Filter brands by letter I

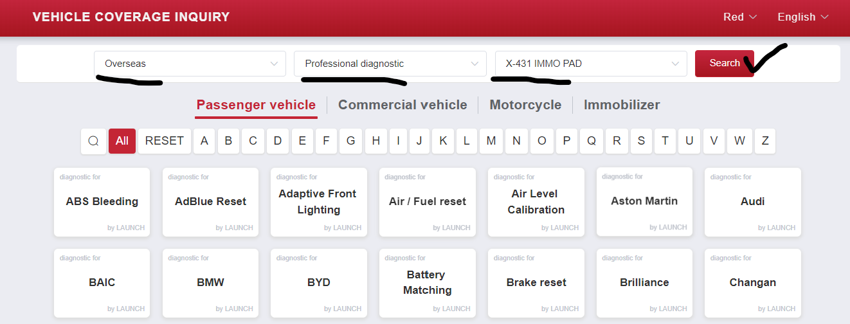coord(398,141)
